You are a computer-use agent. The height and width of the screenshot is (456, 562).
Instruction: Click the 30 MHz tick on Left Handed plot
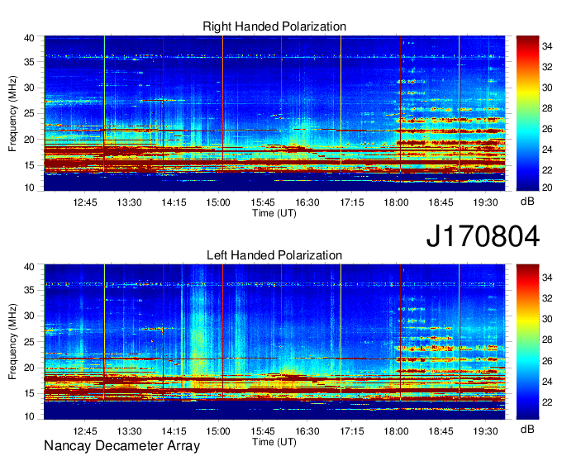click(x=30, y=316)
